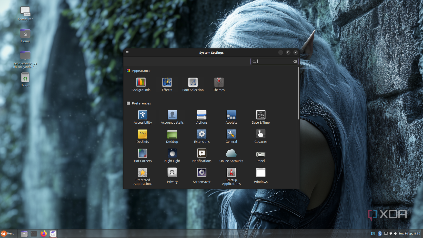The width and height of the screenshot is (423, 238).
Task: Minimize the System Settings window
Action: click(281, 53)
